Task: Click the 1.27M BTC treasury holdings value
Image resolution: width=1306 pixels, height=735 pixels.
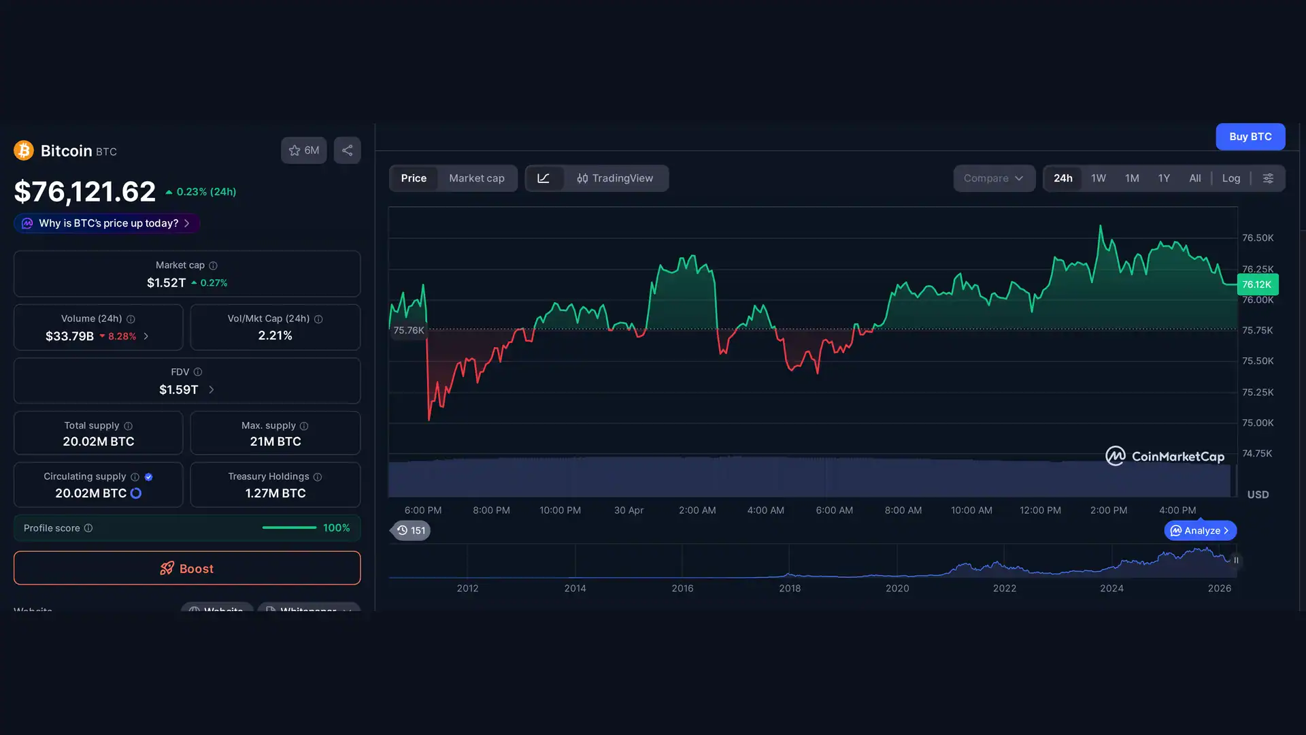Action: pos(275,493)
